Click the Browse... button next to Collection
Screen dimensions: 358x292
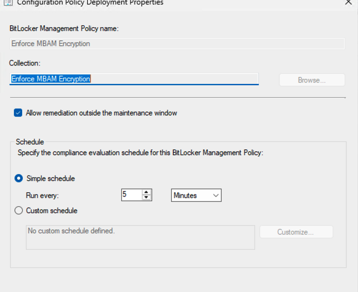312,80
